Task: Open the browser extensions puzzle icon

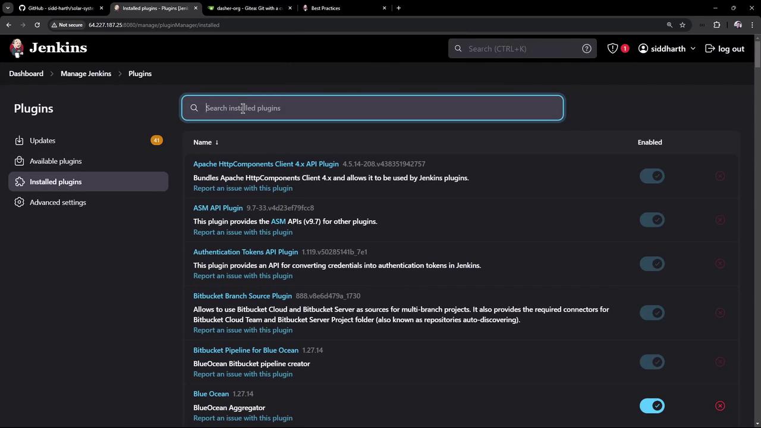Action: 716,25
